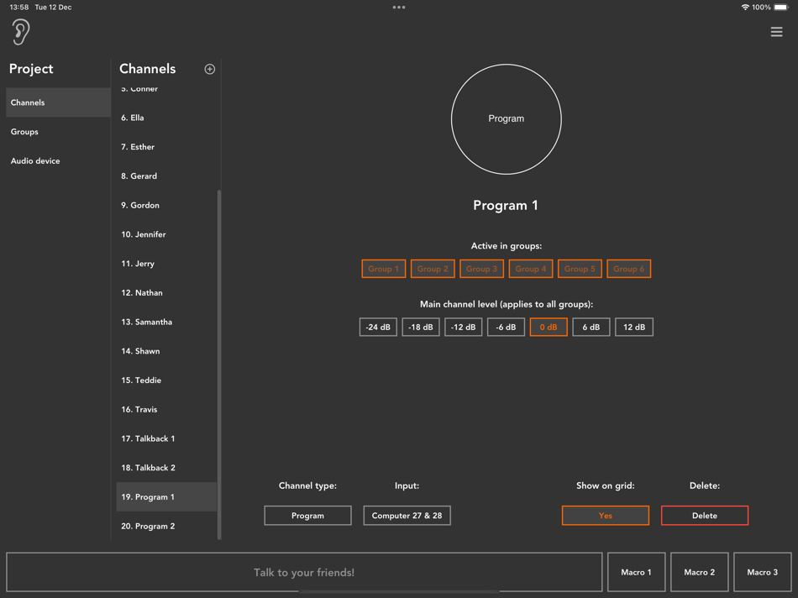Trigger Macro 3
The height and width of the screenshot is (598, 798).
coord(763,572)
